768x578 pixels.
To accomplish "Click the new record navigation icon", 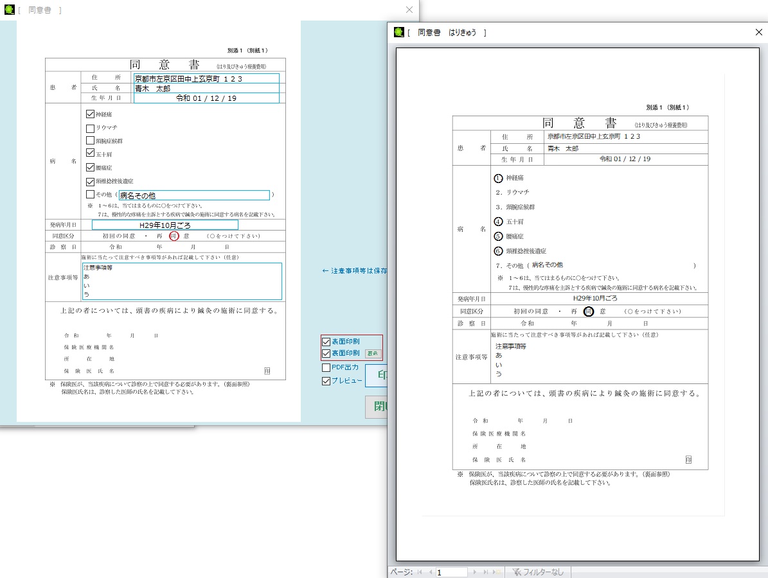I will coord(497,572).
